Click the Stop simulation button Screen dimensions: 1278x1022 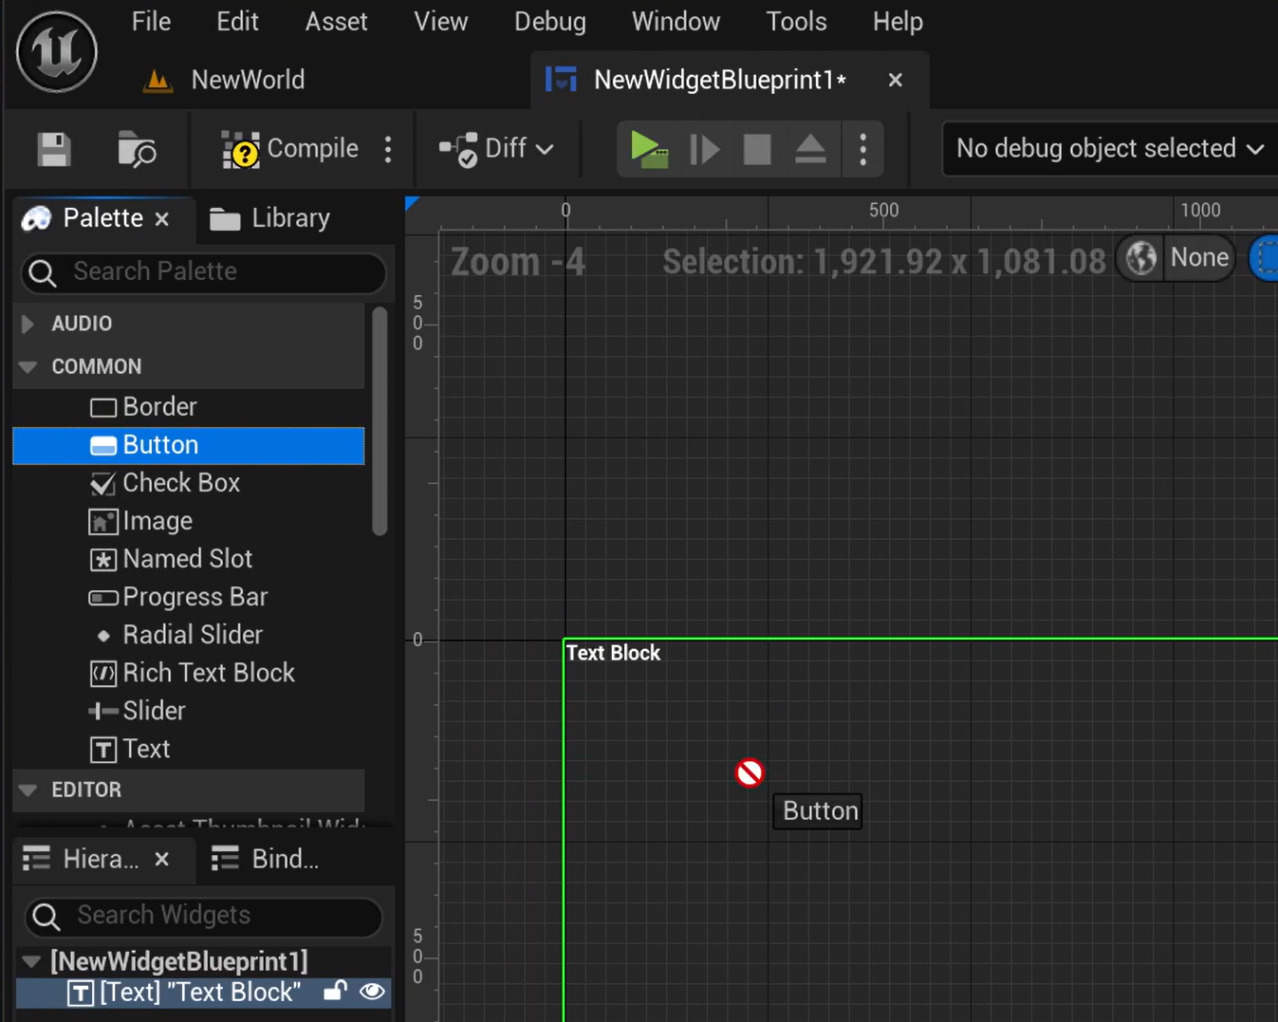point(757,149)
